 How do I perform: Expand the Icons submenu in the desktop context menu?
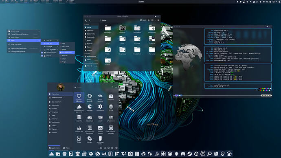(24, 40)
